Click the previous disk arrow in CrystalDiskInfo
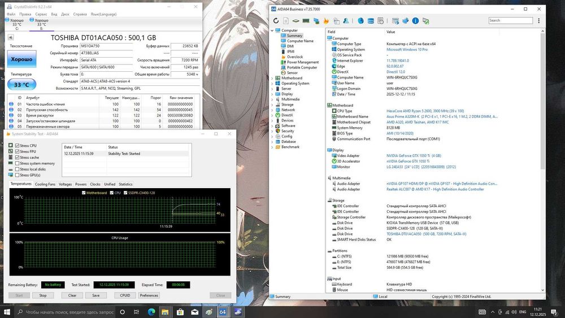This screenshot has height=318, width=565. 10,37
